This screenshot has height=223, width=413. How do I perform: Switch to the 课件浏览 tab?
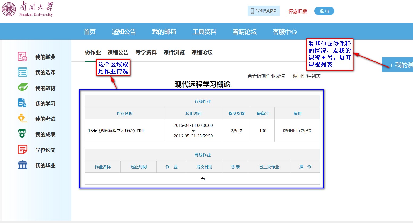click(174, 52)
